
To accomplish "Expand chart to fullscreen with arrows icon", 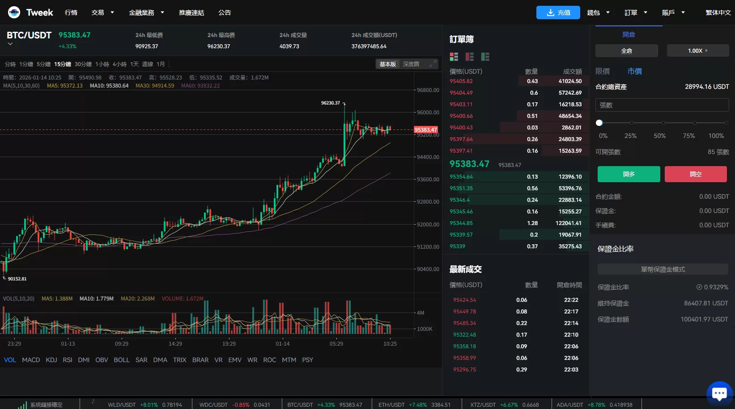I will (x=432, y=64).
